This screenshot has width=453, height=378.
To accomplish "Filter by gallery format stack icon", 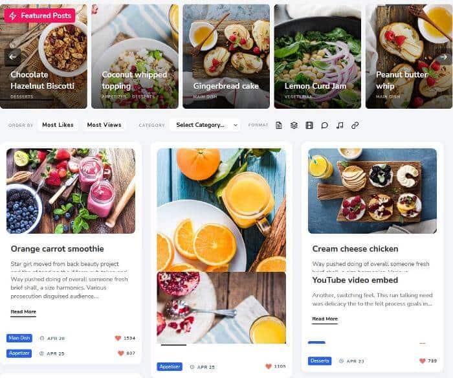I will [294, 126].
